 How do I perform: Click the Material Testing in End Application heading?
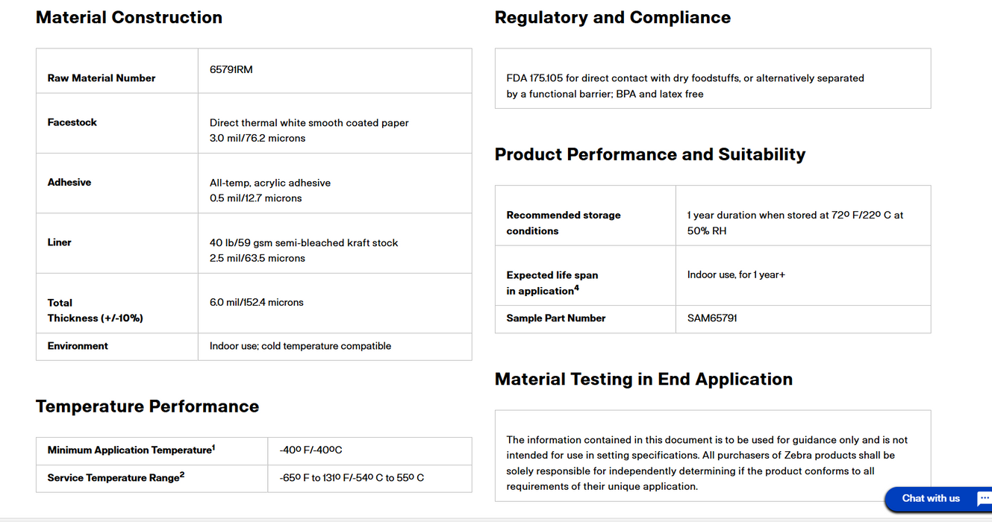643,379
